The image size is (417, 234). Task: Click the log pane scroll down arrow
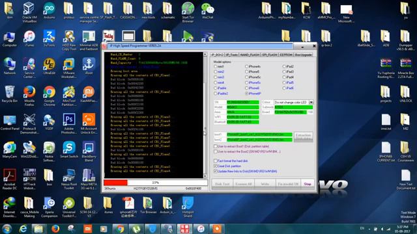(205, 176)
